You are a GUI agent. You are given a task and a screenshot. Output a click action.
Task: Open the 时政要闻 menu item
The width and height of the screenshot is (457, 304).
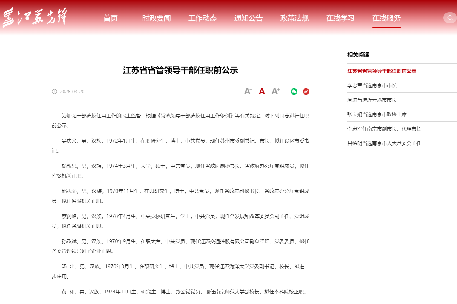coord(156,18)
